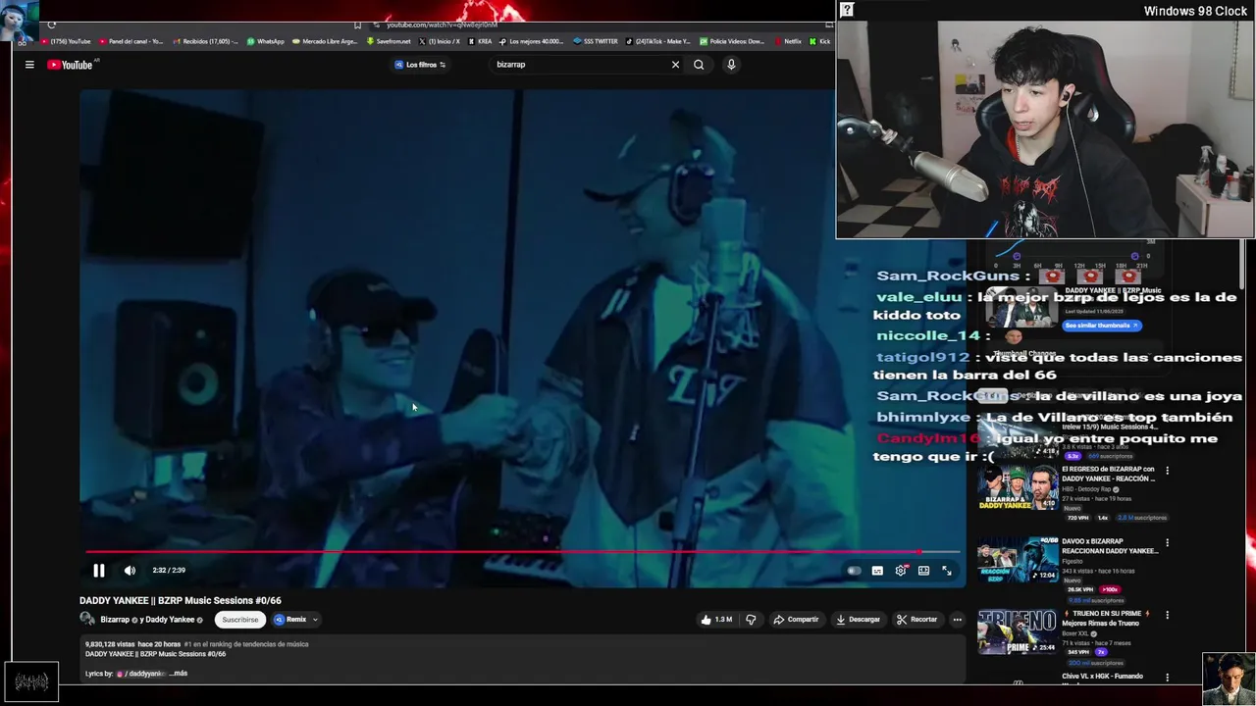Toggle the autoplay switch in player
This screenshot has width=1256, height=706.
point(854,571)
